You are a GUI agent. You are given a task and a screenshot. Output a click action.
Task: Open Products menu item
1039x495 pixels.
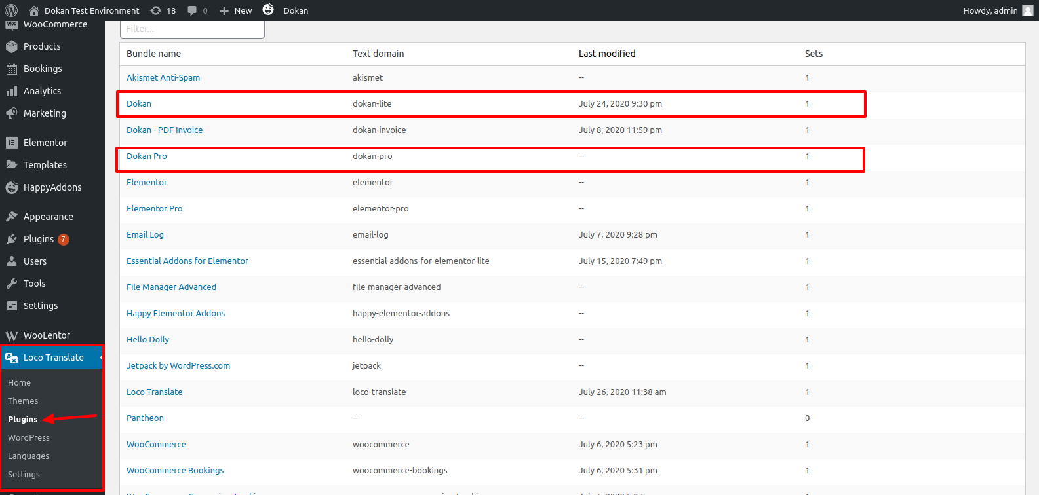tap(42, 46)
